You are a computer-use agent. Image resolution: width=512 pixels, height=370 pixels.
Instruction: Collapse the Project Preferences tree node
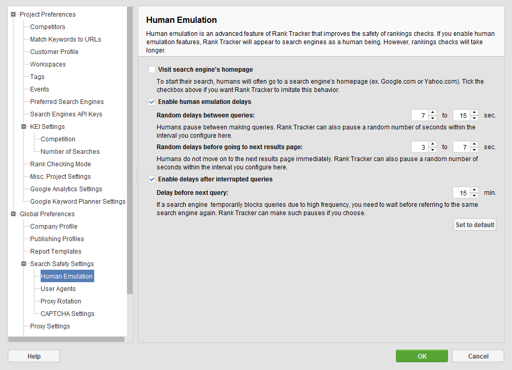click(14, 15)
